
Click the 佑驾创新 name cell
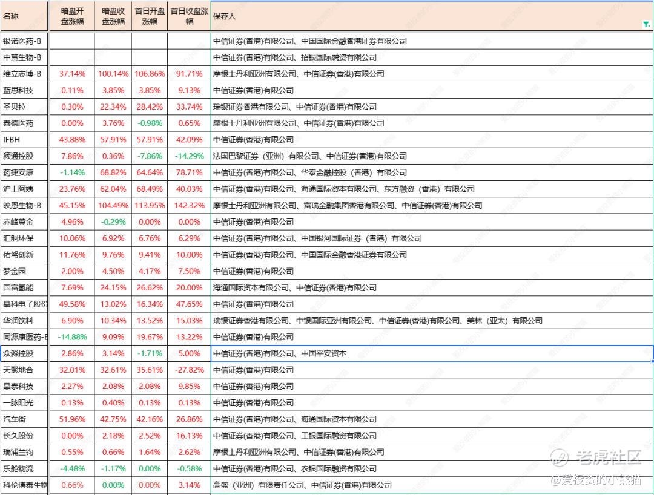pyautogui.click(x=24, y=255)
